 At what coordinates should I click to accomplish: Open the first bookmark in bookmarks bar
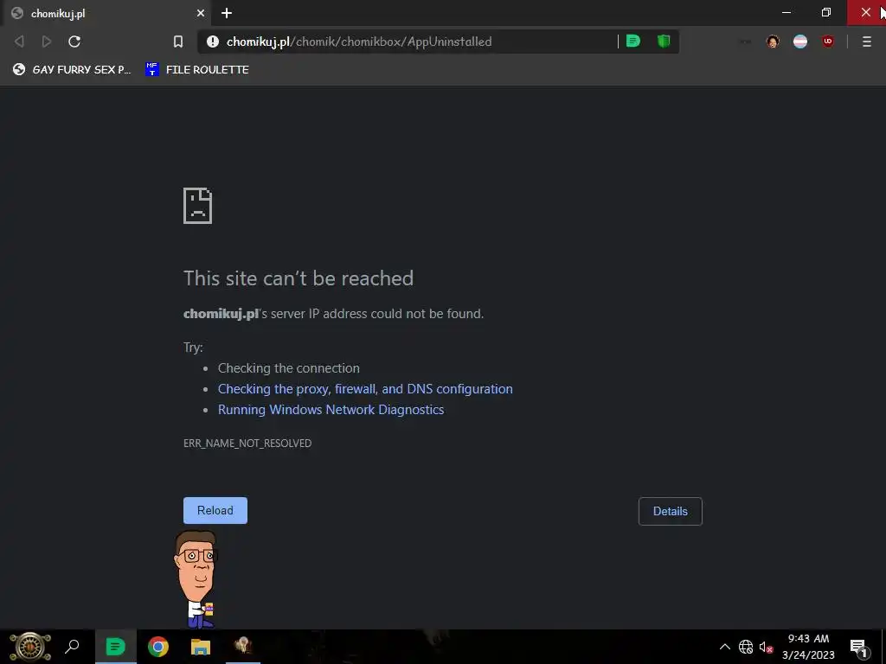pos(72,69)
